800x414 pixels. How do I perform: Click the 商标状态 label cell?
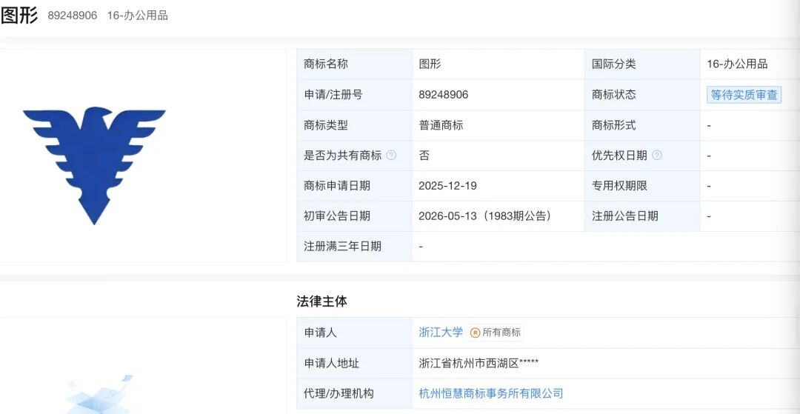click(x=642, y=95)
